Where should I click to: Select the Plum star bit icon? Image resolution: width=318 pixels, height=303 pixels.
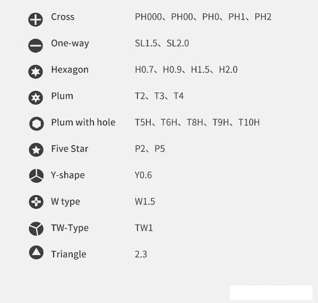coord(36,98)
